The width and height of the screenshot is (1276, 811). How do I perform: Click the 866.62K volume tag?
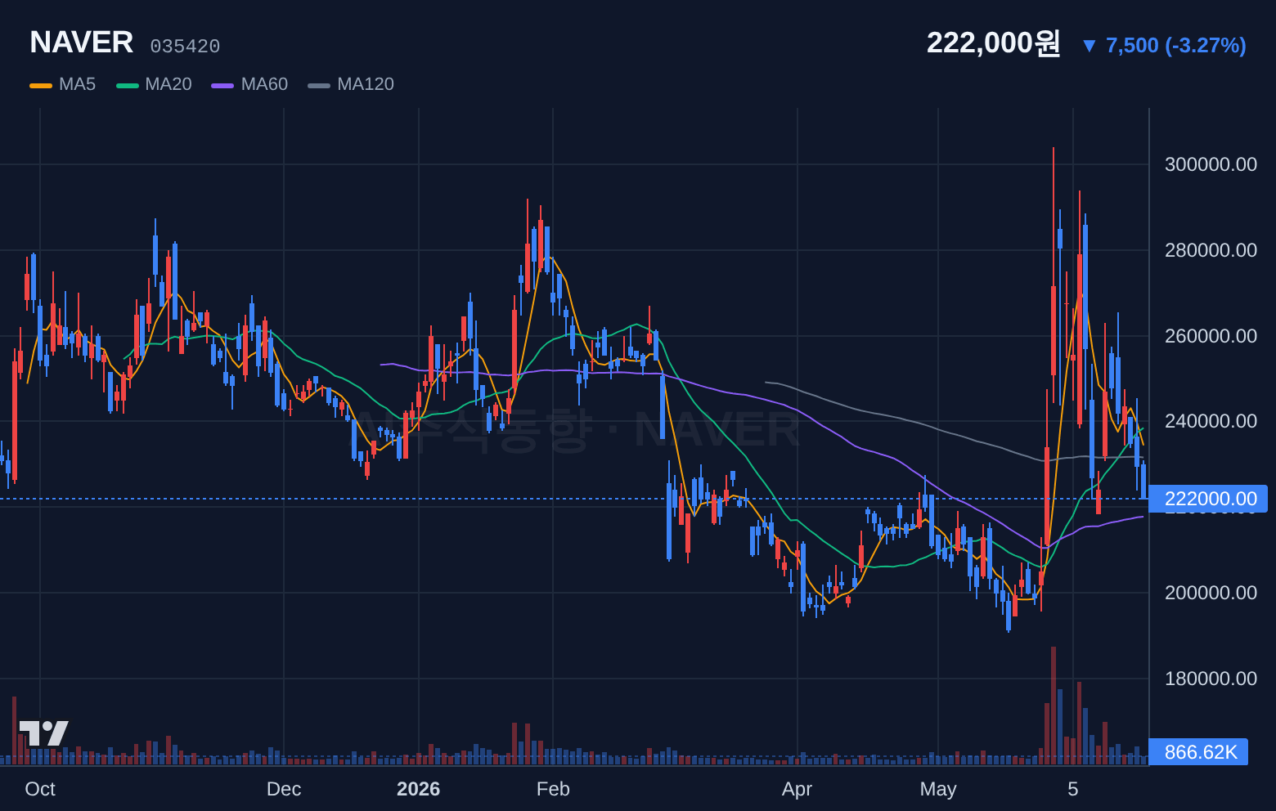coord(1198,752)
